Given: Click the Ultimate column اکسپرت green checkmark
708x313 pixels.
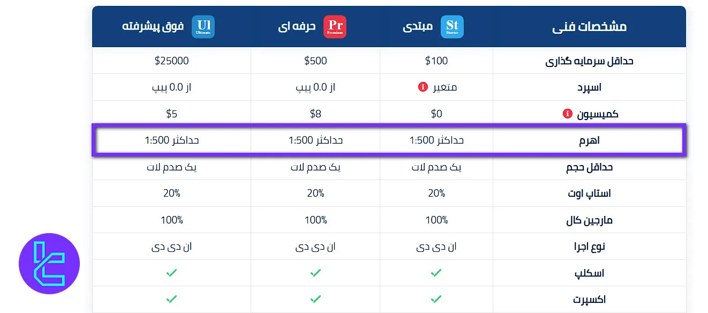Looking at the screenshot, I should click(x=171, y=299).
